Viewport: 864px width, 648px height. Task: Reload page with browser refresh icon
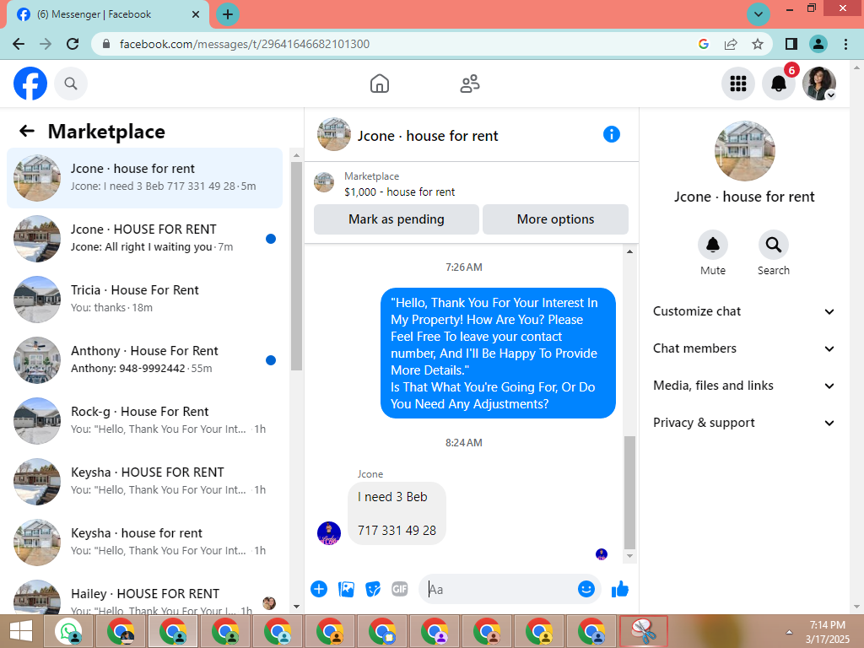point(73,44)
